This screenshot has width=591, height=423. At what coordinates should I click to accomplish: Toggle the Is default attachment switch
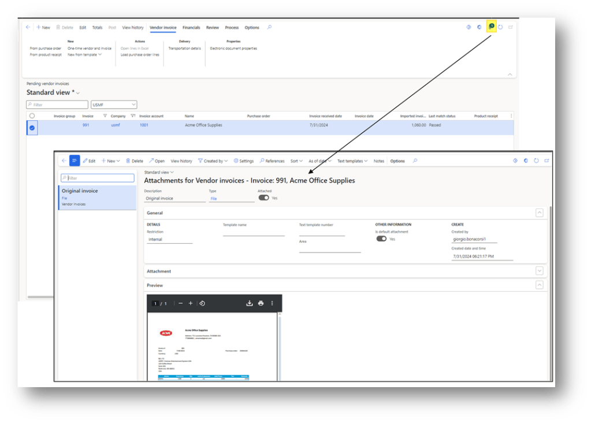point(381,238)
